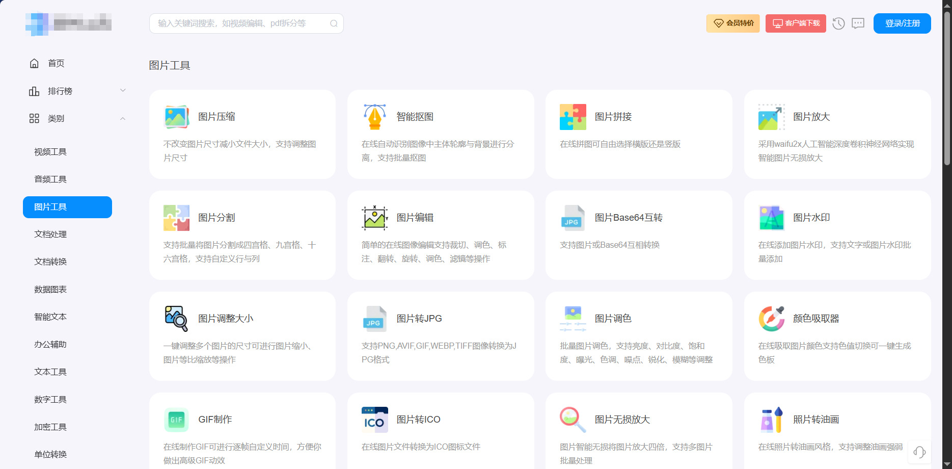The height and width of the screenshot is (469, 952).
Task: Open 加密工具 category
Action: (x=50, y=427)
